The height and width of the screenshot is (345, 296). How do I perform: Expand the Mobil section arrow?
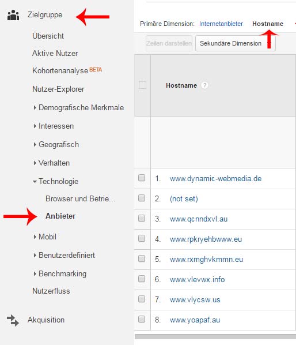click(35, 237)
